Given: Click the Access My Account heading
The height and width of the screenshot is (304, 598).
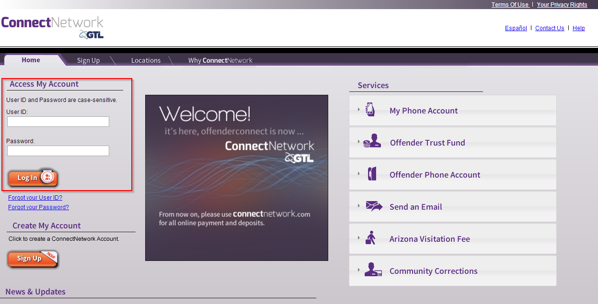Looking at the screenshot, I should point(44,84).
